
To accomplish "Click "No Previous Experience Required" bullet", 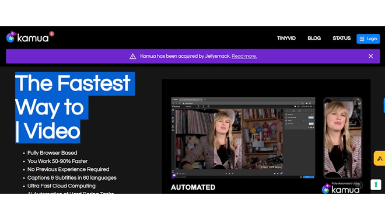I will [68, 169].
